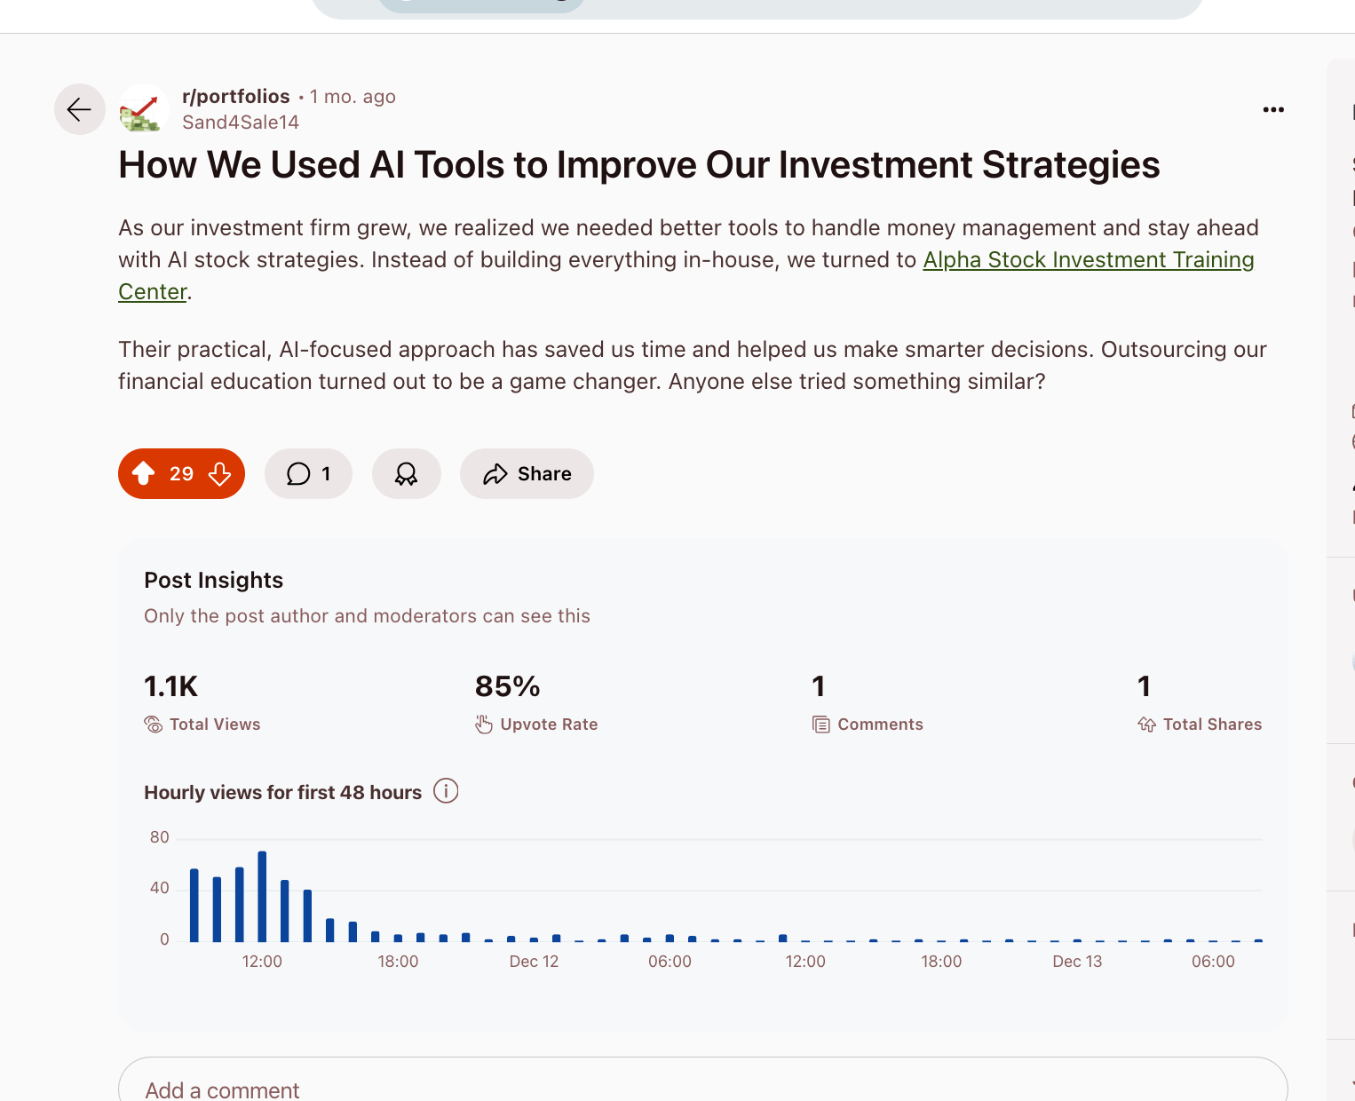This screenshot has height=1101, width=1355.
Task: Open the r/portfolios community avatar
Action: point(144,109)
